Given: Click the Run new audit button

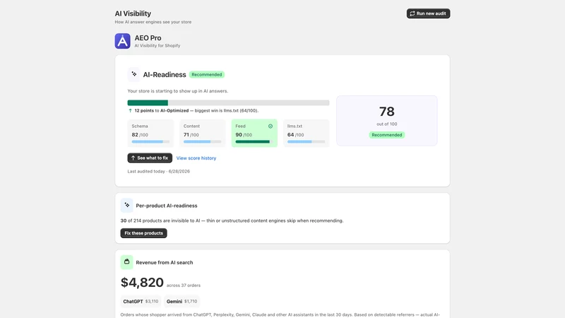Looking at the screenshot, I should pyautogui.click(x=428, y=13).
